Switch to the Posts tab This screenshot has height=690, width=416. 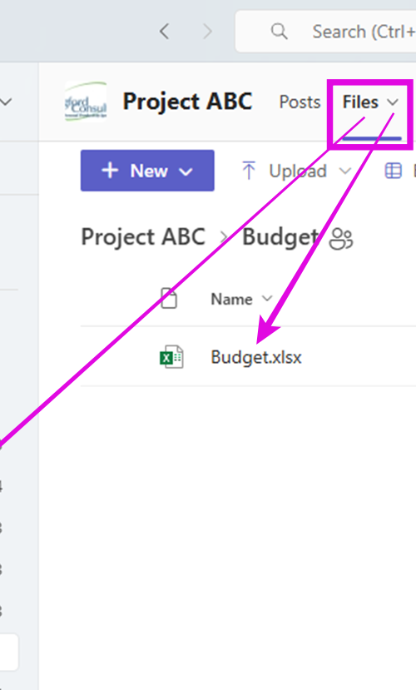300,102
